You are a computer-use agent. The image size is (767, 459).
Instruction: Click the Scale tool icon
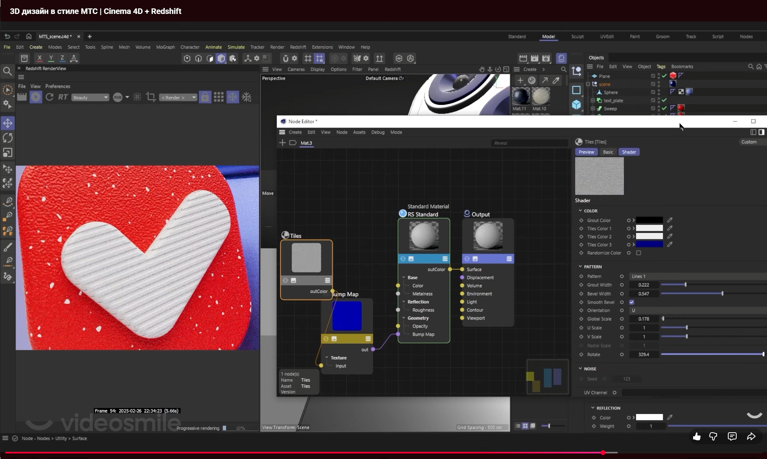click(8, 153)
